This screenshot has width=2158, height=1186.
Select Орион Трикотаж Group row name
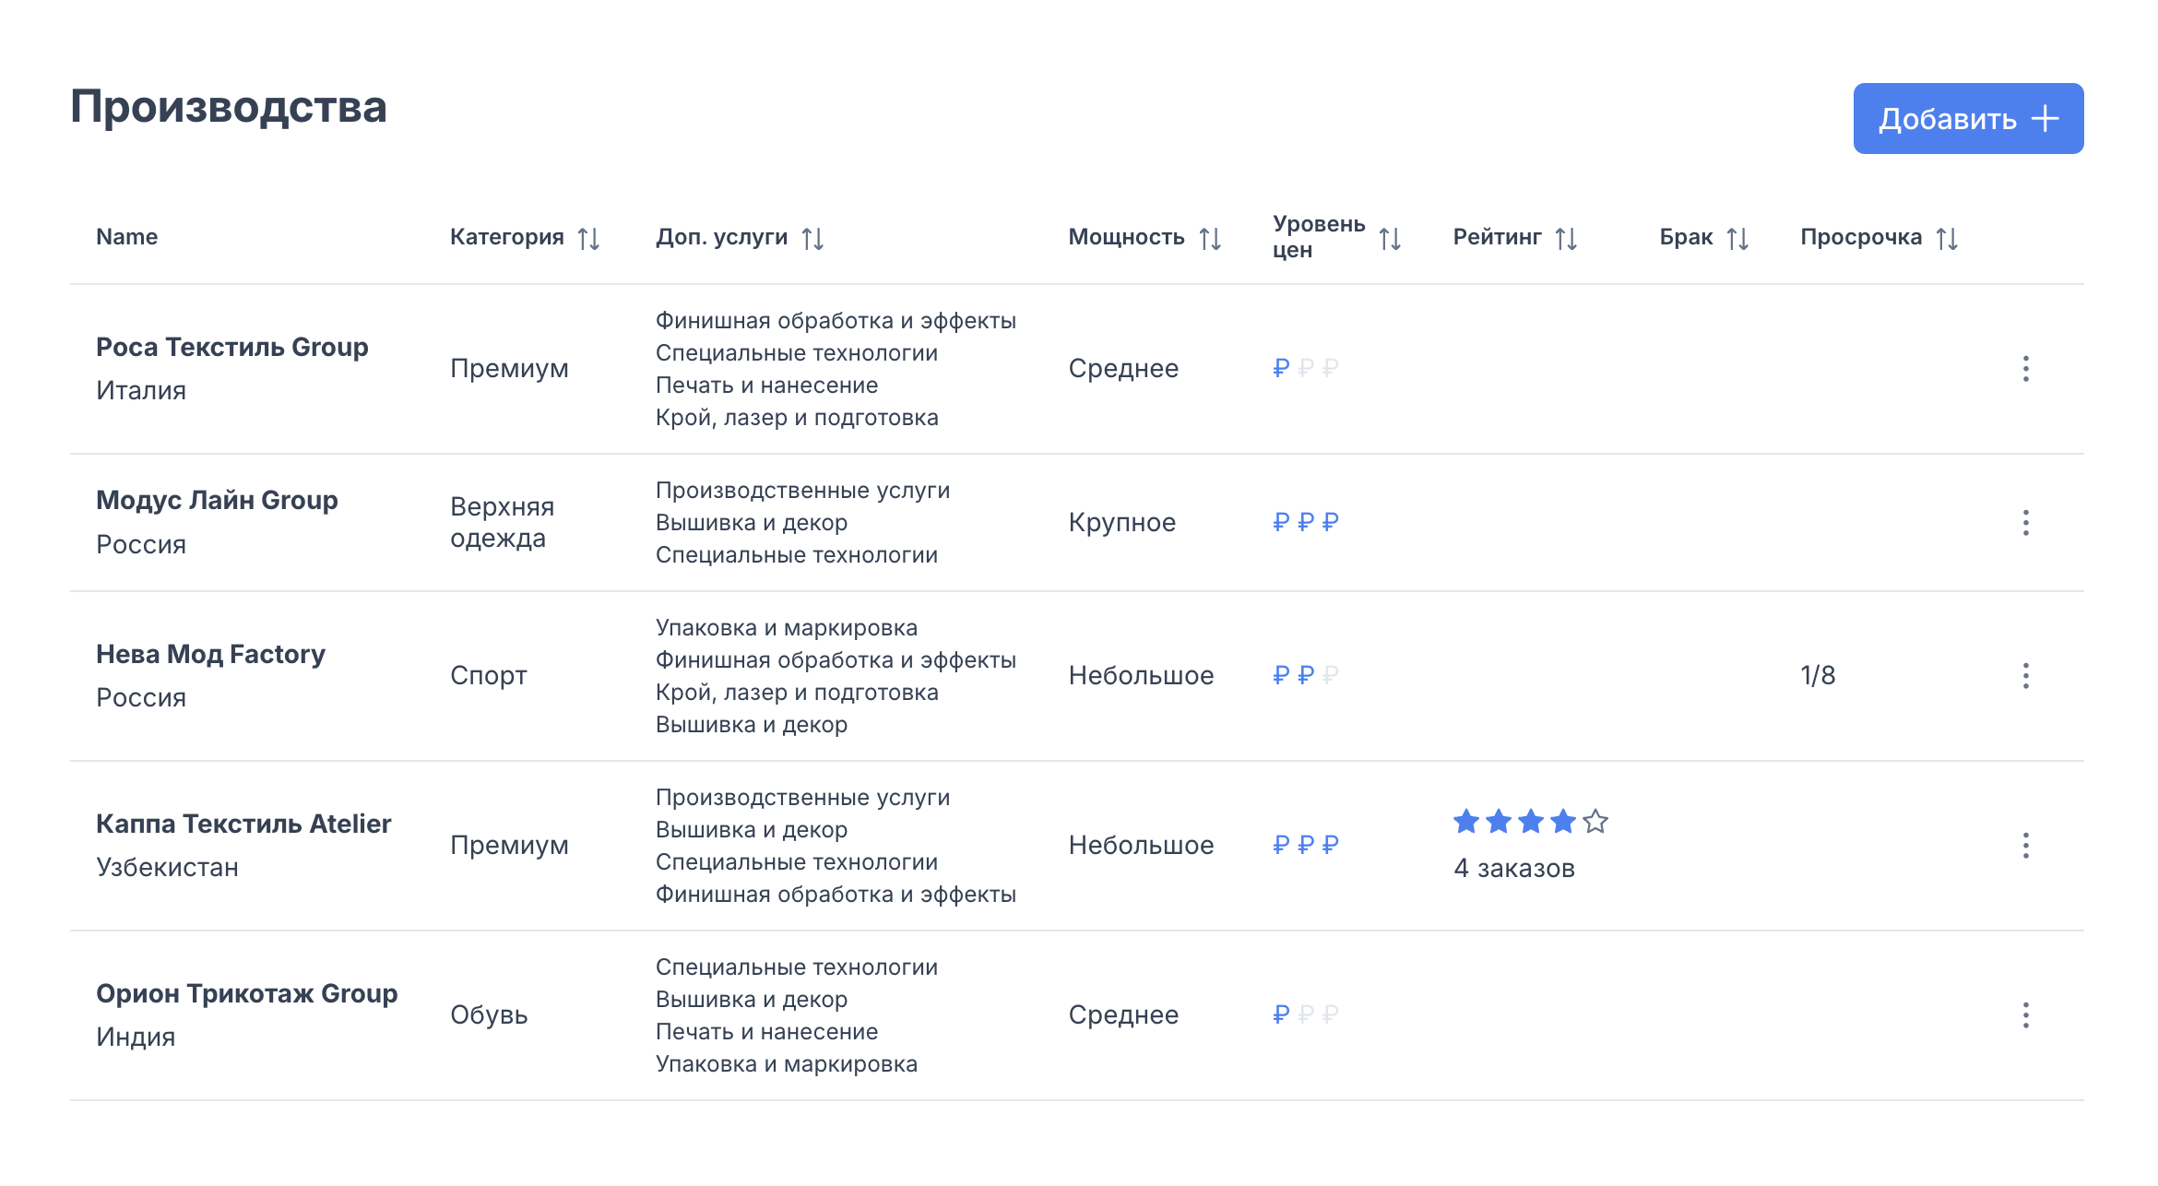247,993
